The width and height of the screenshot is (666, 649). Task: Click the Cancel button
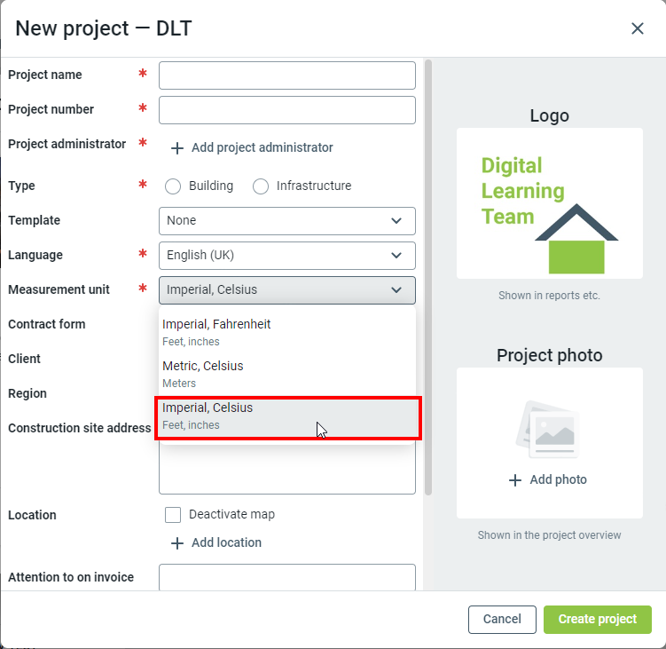point(502,619)
